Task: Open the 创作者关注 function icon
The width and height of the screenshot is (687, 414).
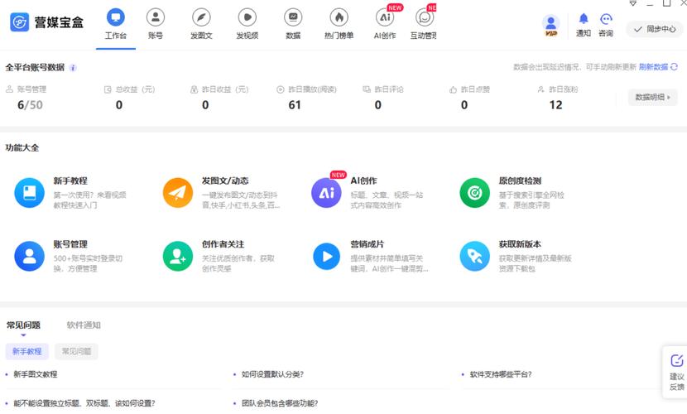Action: [x=177, y=257]
